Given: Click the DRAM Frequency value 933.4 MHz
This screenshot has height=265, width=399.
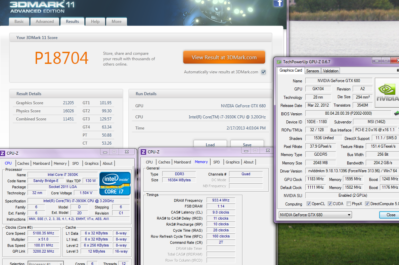Looking at the screenshot, I should pyautogui.click(x=221, y=200).
